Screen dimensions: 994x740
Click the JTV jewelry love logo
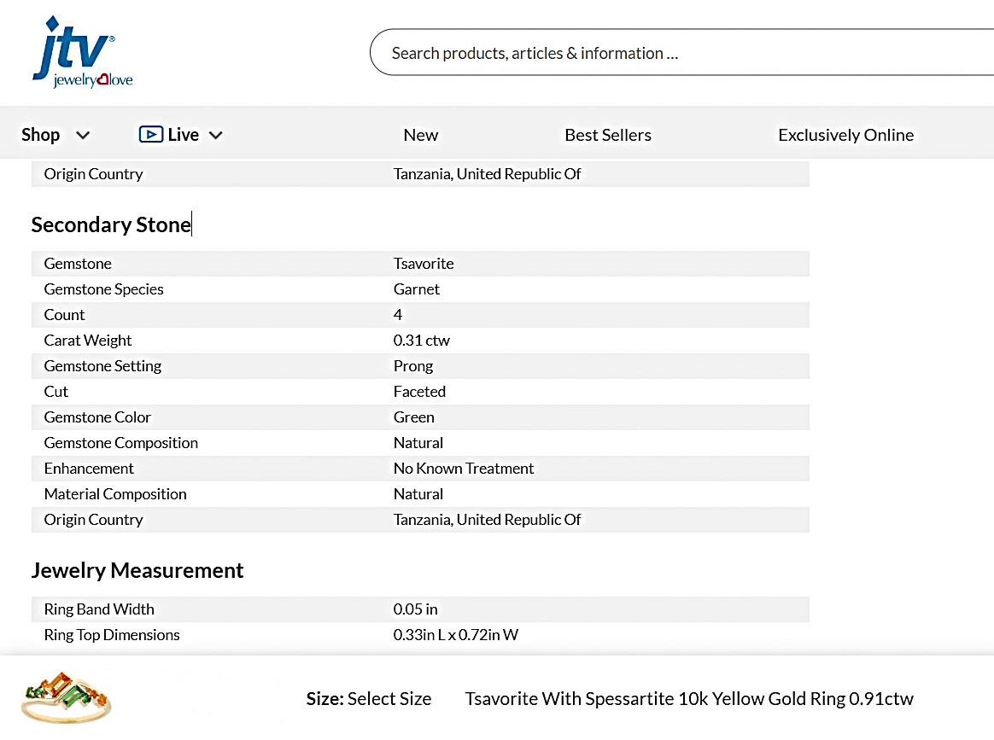(83, 52)
